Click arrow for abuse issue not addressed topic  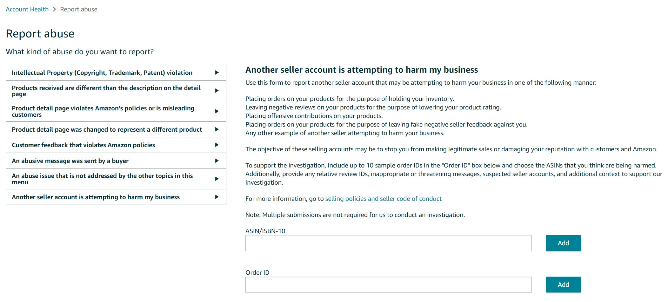pyautogui.click(x=217, y=179)
